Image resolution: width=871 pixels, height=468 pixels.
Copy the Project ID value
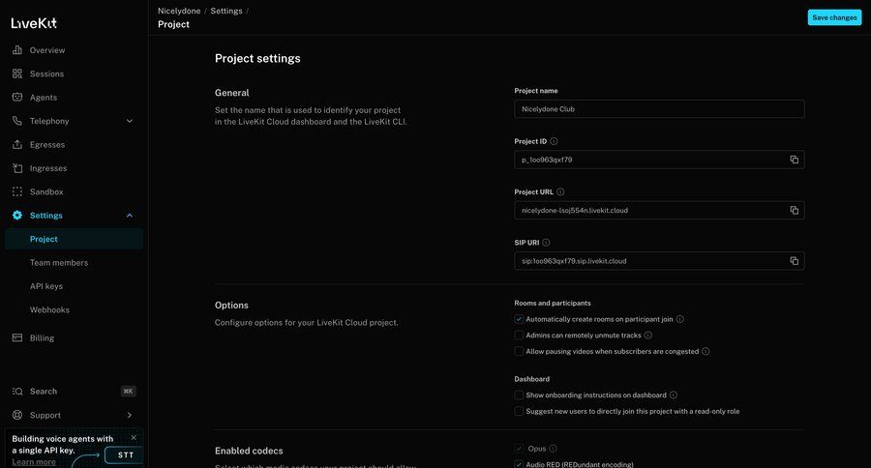(x=794, y=160)
